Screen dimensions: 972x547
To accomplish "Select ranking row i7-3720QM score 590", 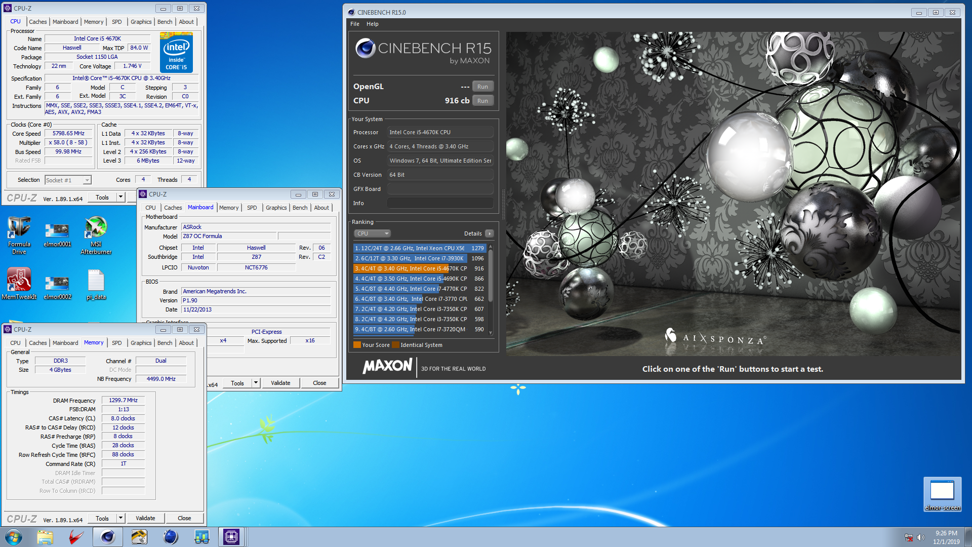I will click(x=420, y=329).
